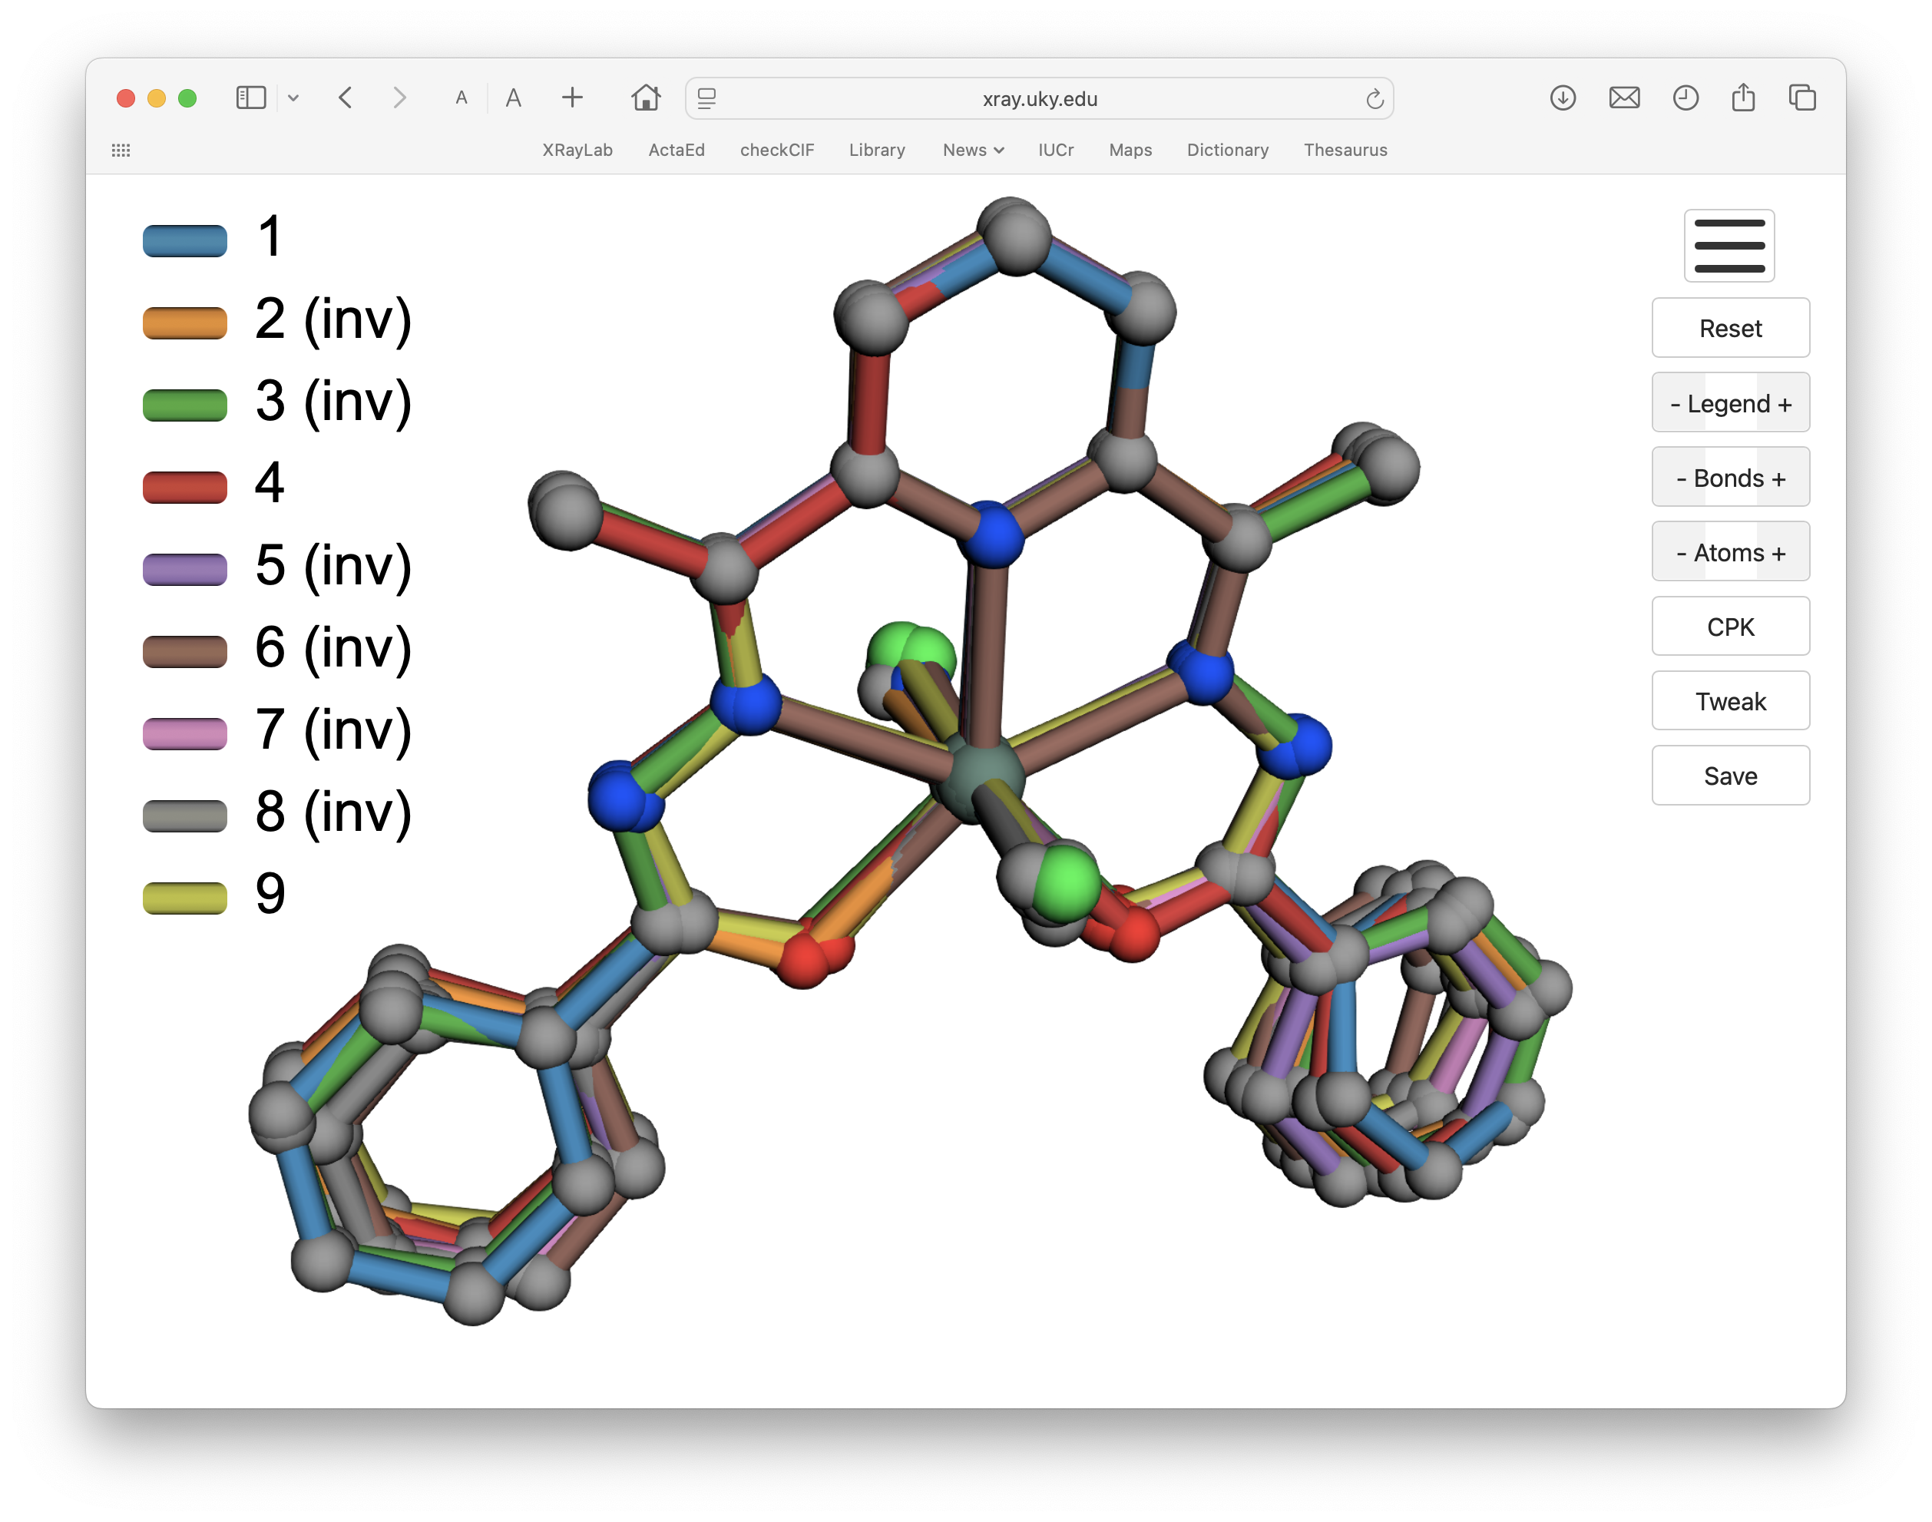Image resolution: width=1932 pixels, height=1522 pixels.
Task: Click the pink swatch for 7 (inv)
Action: click(184, 733)
